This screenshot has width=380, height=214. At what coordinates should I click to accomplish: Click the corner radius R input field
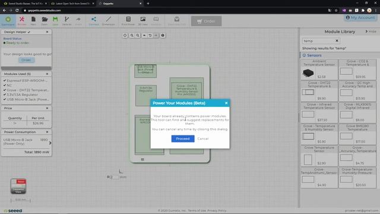point(114,177)
